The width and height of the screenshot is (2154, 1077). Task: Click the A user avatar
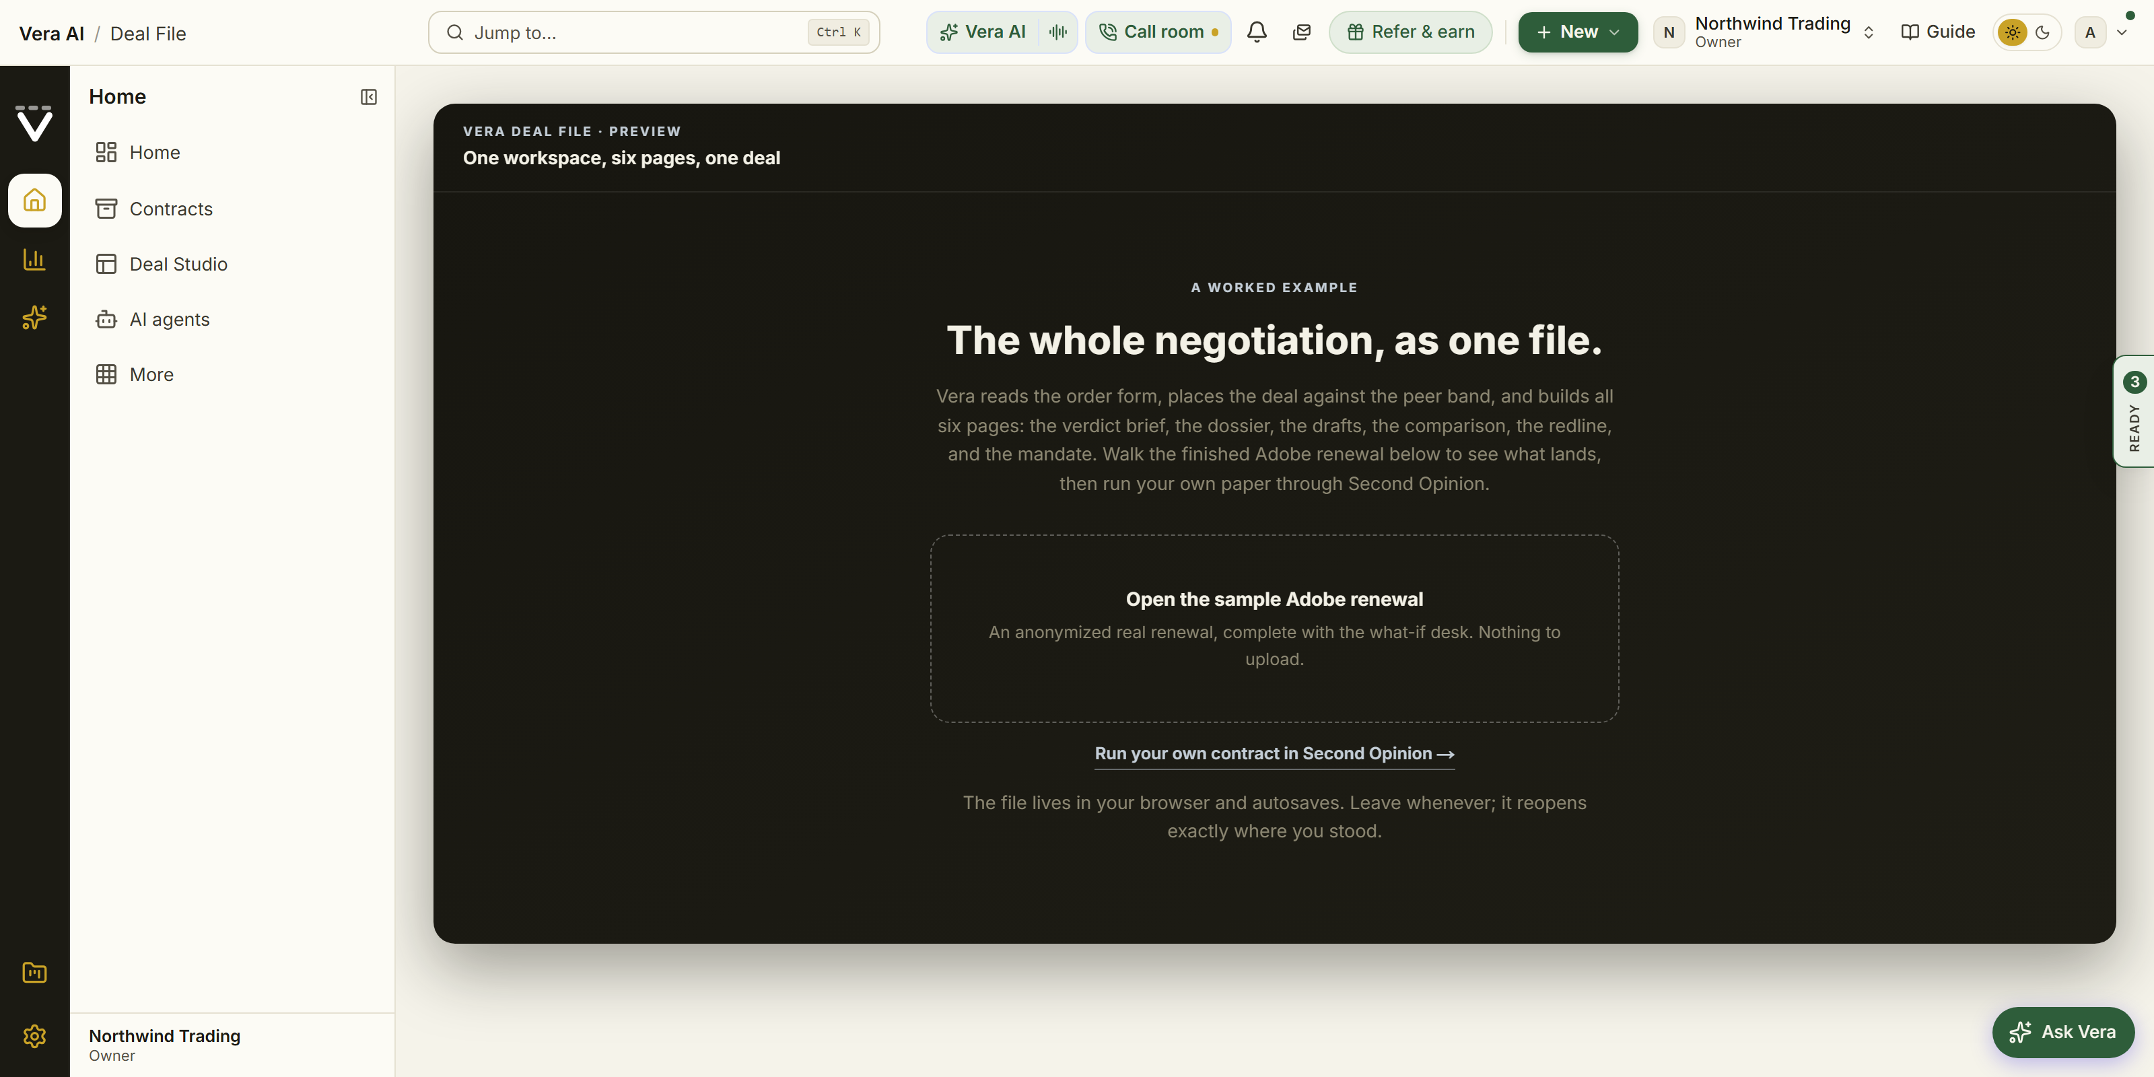[x=2091, y=32]
